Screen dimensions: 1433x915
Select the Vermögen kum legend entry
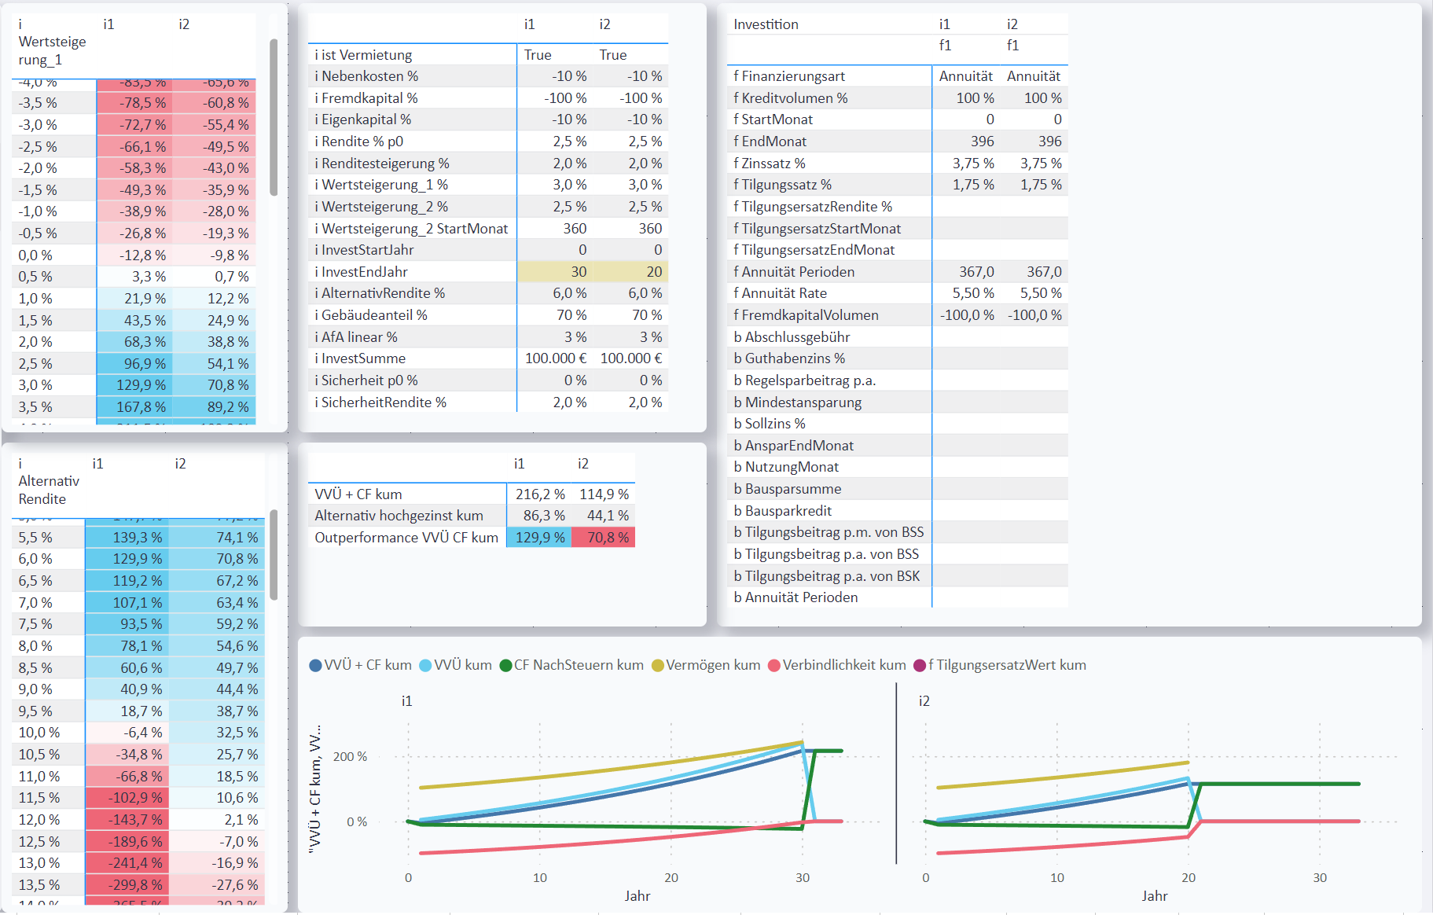706,665
